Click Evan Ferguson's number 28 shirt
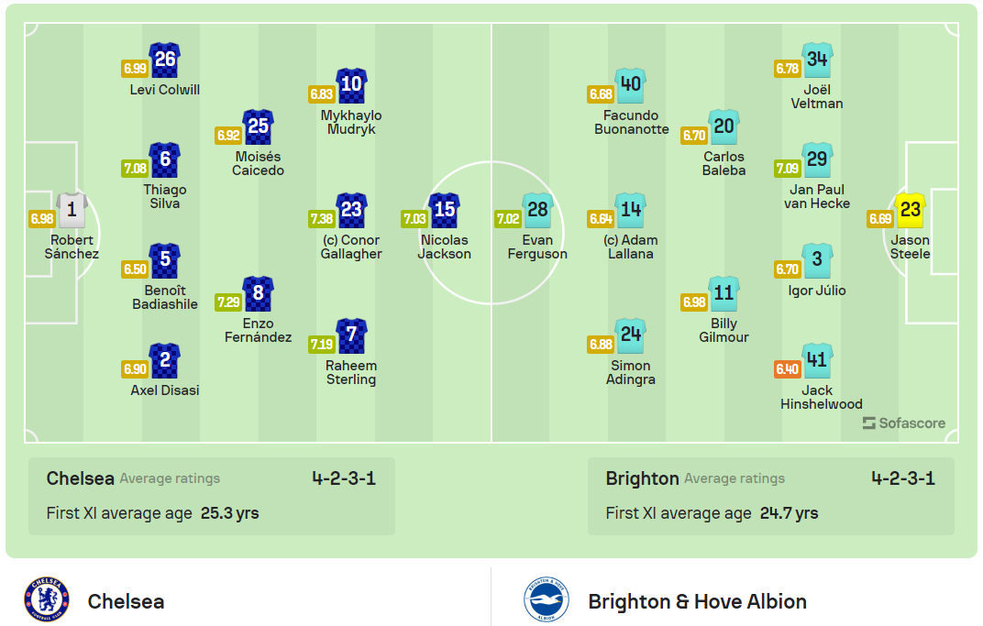Screen dimensions: 983x626 point(537,209)
